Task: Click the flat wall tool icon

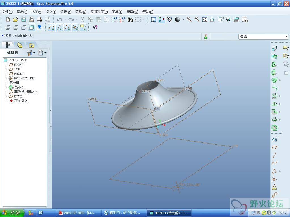Action: (274, 64)
